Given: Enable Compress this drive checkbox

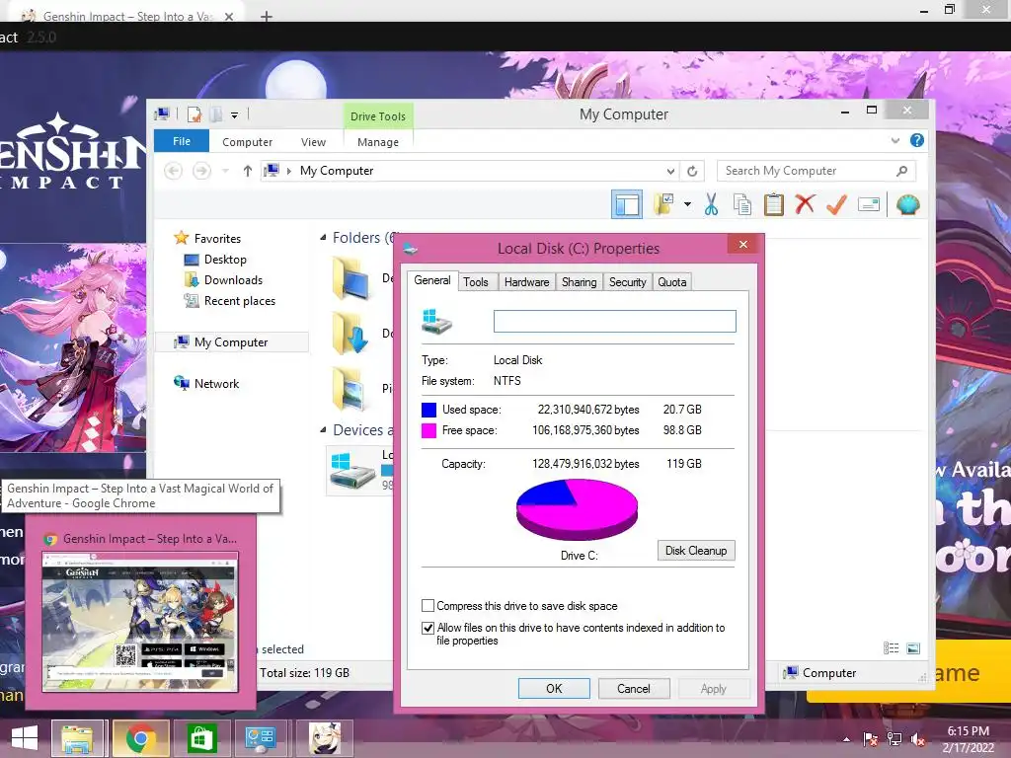Looking at the screenshot, I should (428, 606).
